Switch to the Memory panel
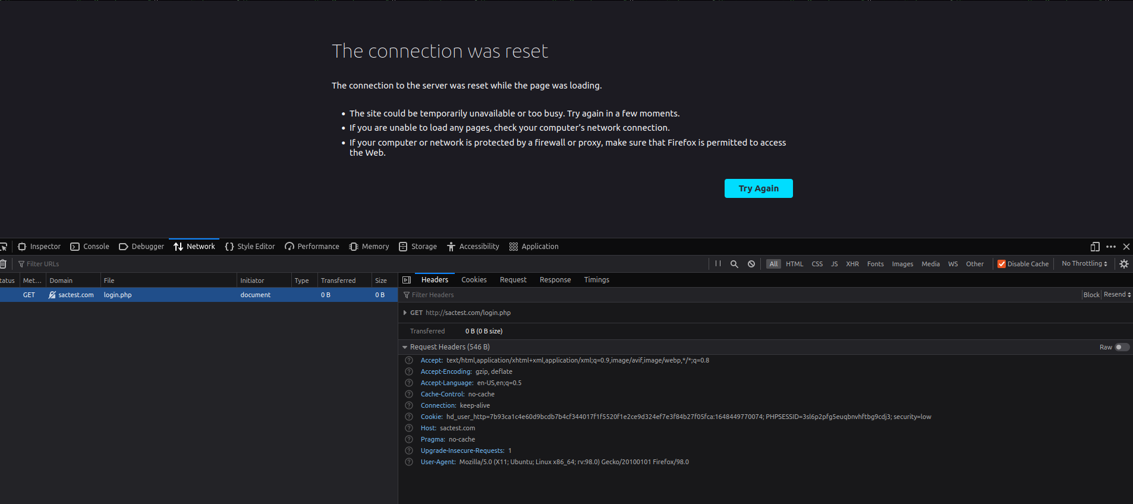1133x504 pixels. coord(369,247)
